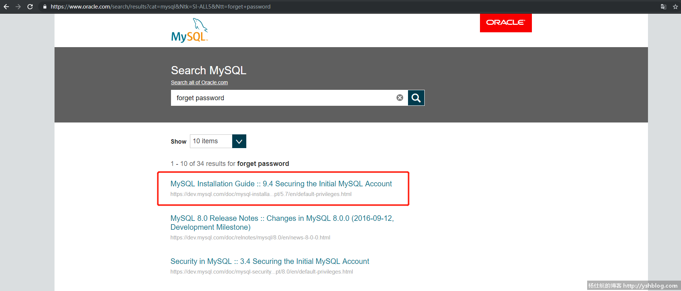Open MySQL Installation Guide 9.4 result
Screen dimensions: 681x291
[x=281, y=184]
